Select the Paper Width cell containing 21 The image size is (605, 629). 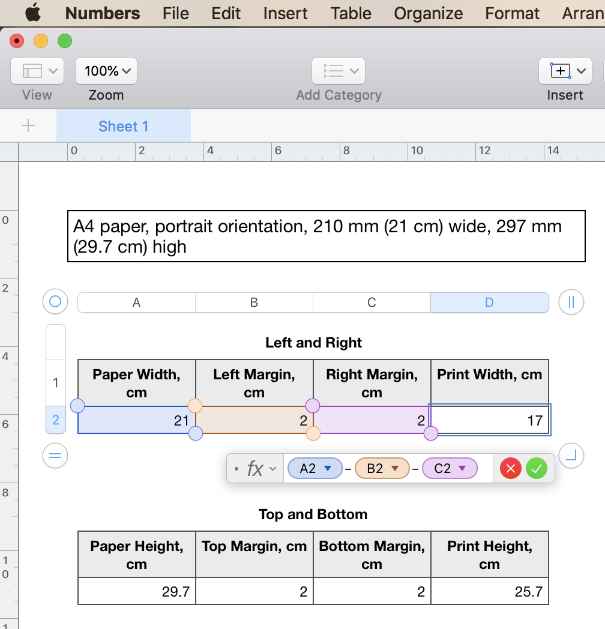pyautogui.click(x=136, y=420)
